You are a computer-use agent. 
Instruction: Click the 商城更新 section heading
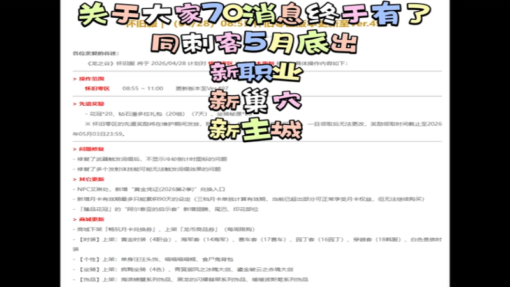point(91,219)
